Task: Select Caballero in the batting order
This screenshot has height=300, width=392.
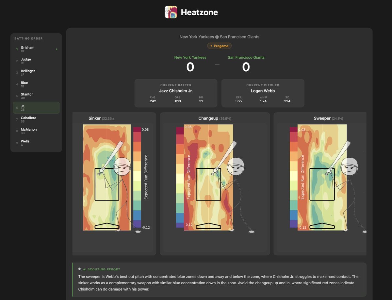Action: pos(36,120)
